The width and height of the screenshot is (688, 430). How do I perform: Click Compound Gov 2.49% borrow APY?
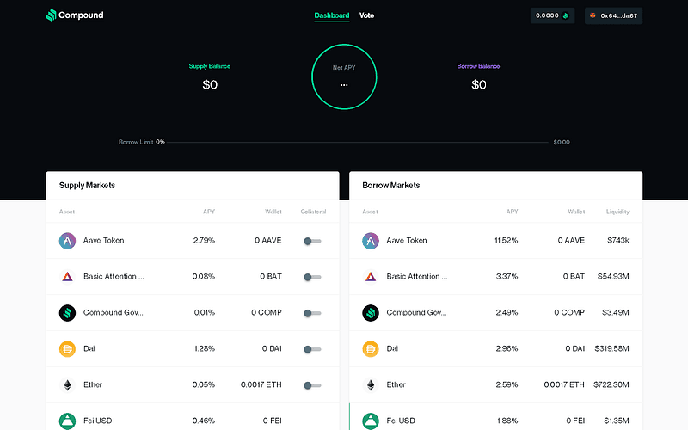[507, 312]
